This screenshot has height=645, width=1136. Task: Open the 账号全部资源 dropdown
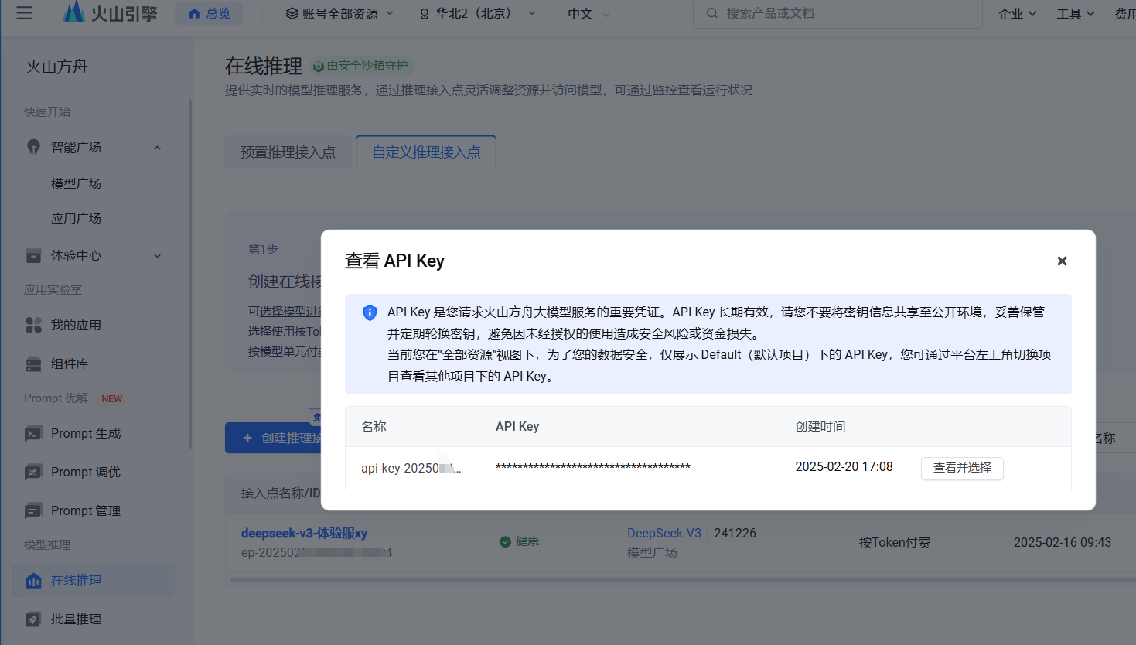pyautogui.click(x=339, y=13)
